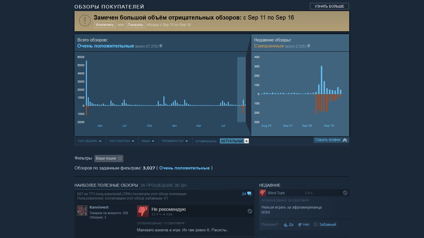Viewport: 424px width, 238px height.
Task: Click the filtered 'Очень положительные' summary link
Action: pyautogui.click(x=184, y=168)
